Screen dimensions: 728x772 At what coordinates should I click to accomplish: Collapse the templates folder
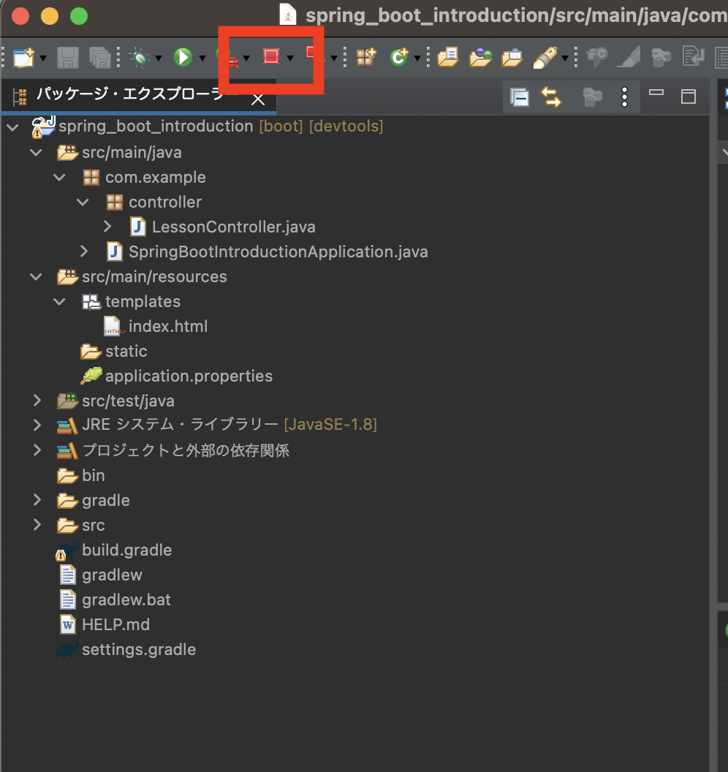[x=59, y=301]
